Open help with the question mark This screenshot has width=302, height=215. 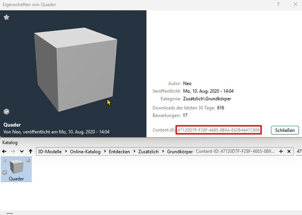(x=278, y=4)
